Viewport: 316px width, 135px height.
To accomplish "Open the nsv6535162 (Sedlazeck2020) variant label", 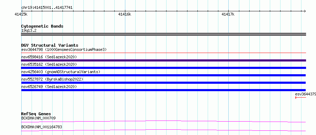I will [x=49, y=64].
